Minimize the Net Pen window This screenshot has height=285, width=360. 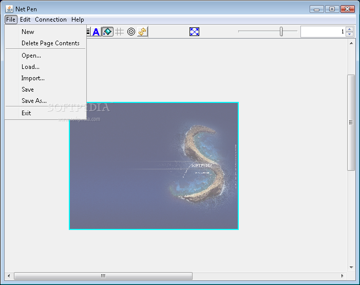(x=317, y=9)
